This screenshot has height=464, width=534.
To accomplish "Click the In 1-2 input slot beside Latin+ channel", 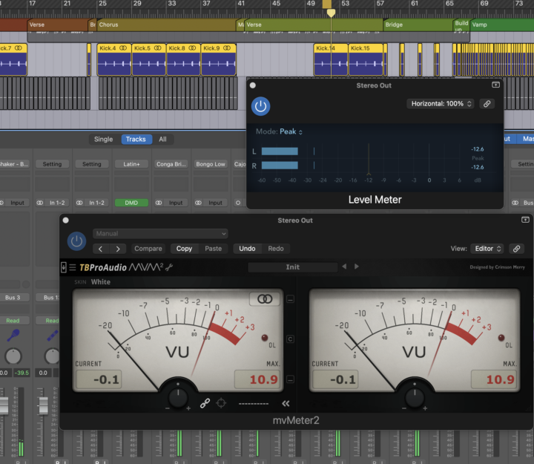I will [x=92, y=203].
